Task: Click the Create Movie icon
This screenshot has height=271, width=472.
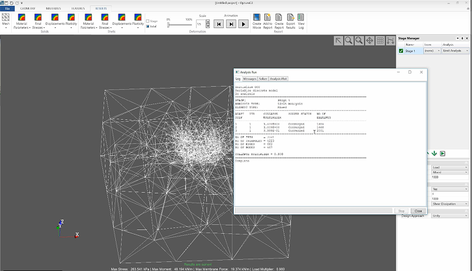Action: pyautogui.click(x=257, y=21)
